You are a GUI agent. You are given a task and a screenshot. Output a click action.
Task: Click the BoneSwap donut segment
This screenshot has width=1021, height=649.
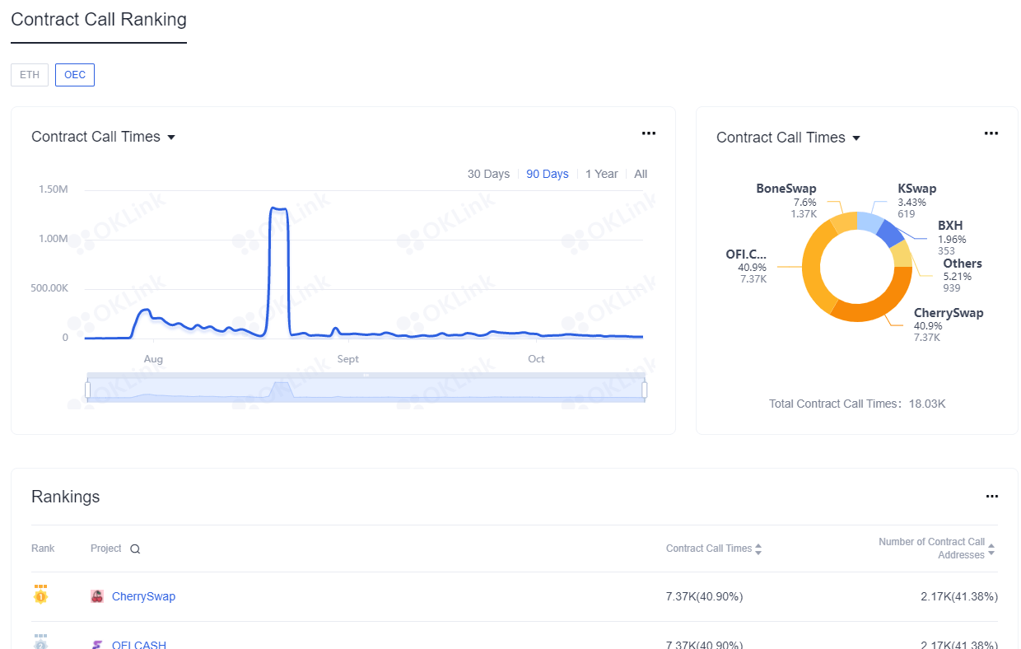844,222
